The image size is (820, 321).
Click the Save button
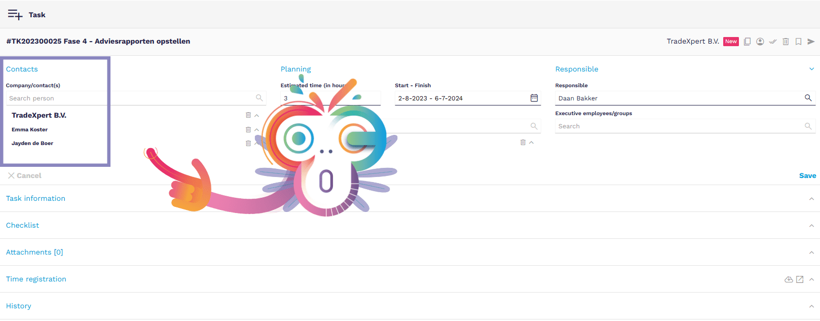807,175
